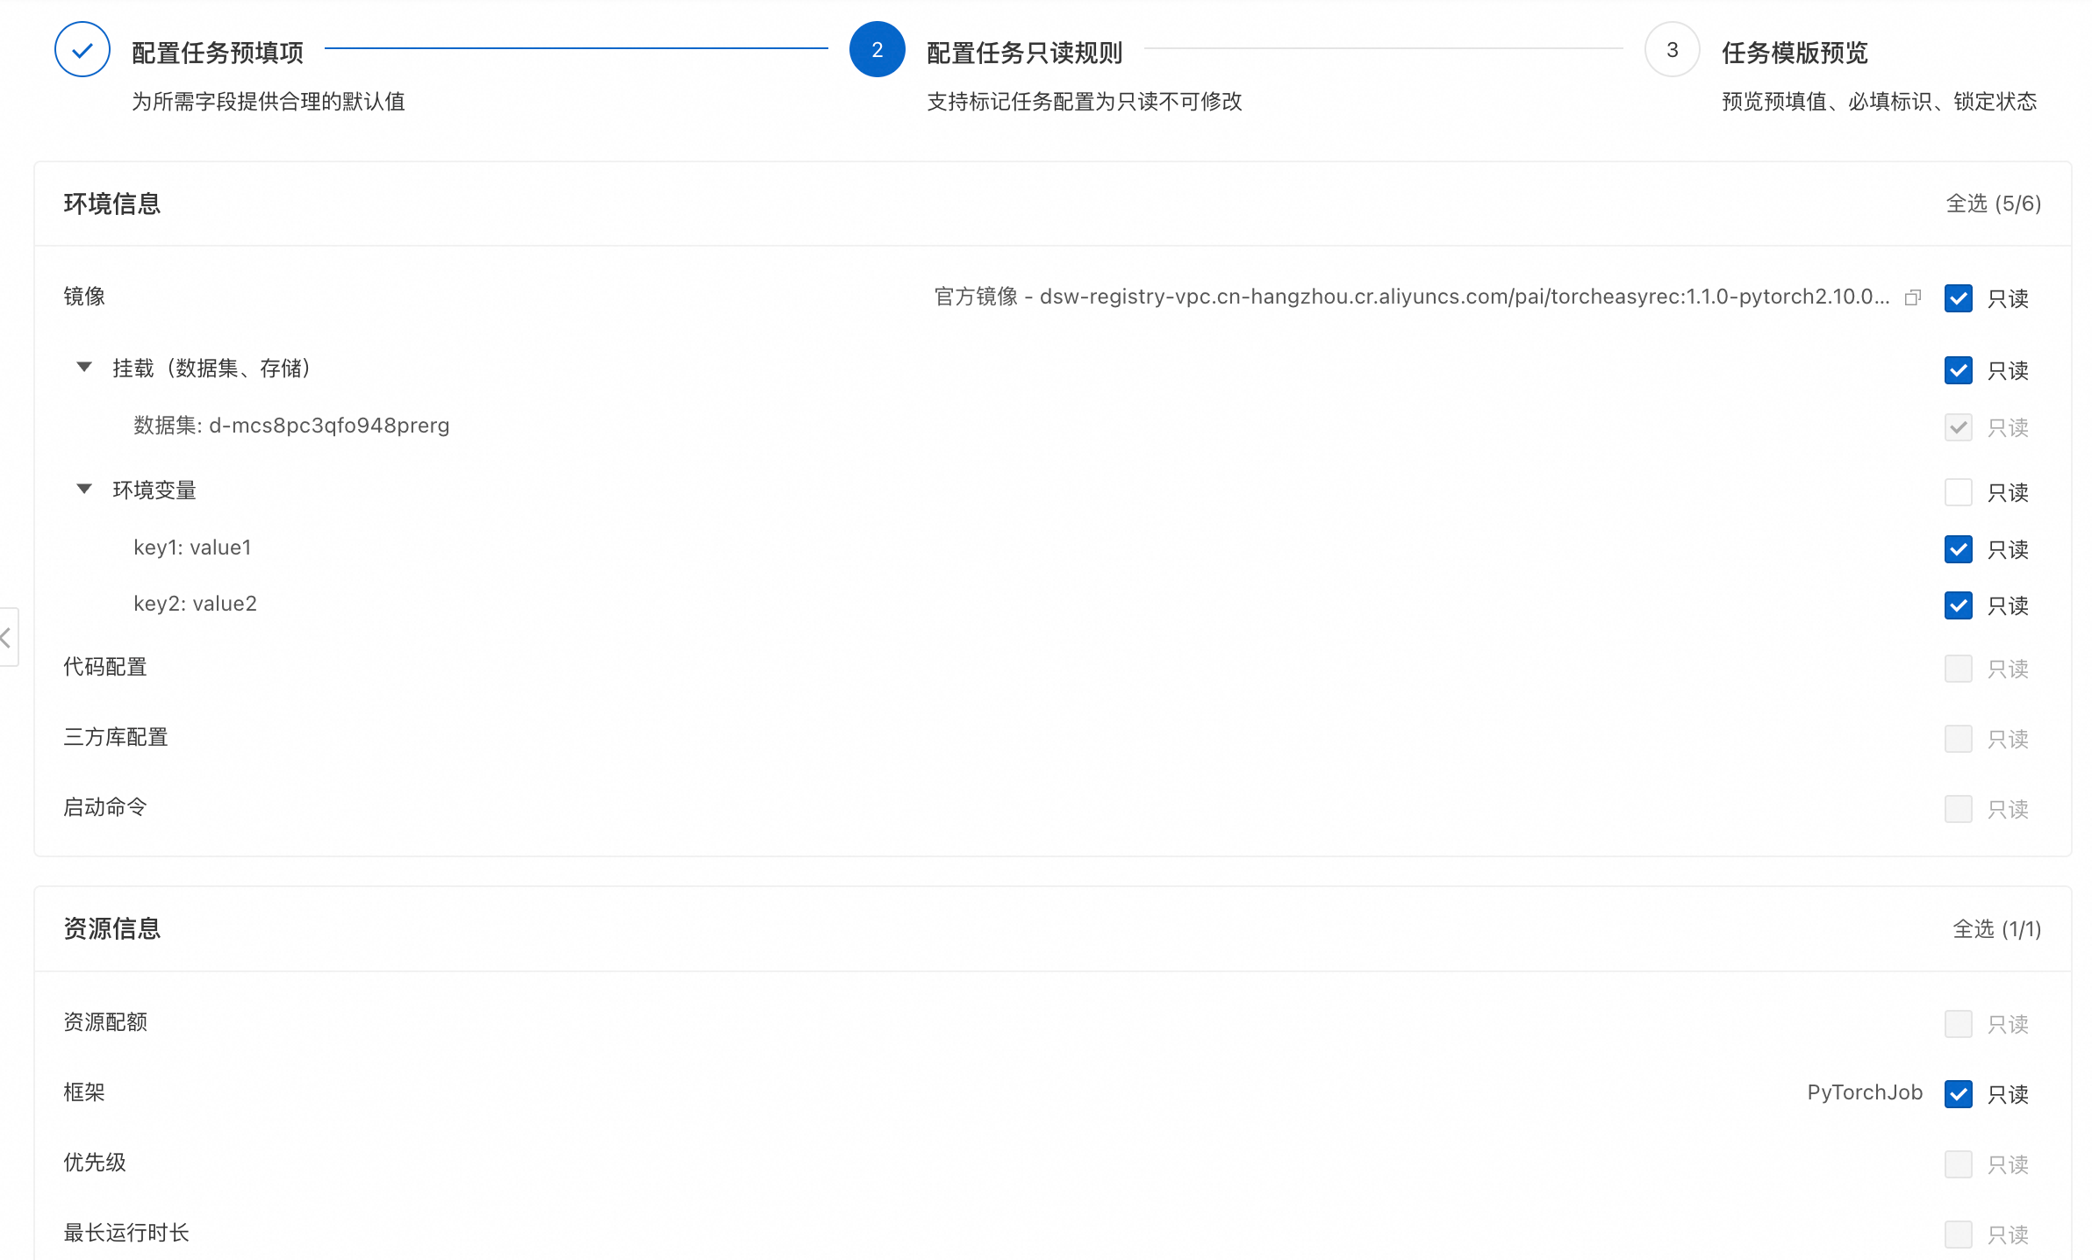The height and width of the screenshot is (1260, 2092).
Task: Click the key1: value1 row text
Action: pos(192,548)
